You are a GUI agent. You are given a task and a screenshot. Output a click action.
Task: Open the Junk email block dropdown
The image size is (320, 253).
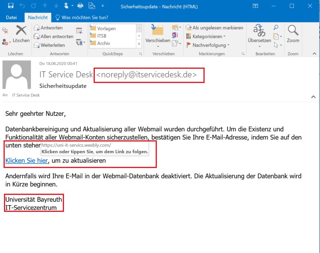[x=6, y=42]
